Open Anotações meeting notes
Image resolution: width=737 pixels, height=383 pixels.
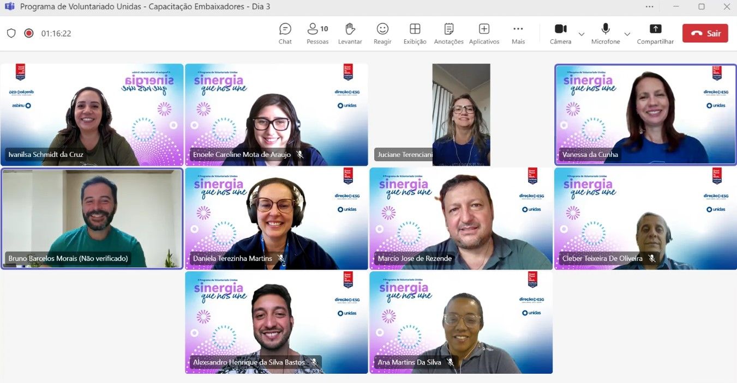[x=449, y=33]
